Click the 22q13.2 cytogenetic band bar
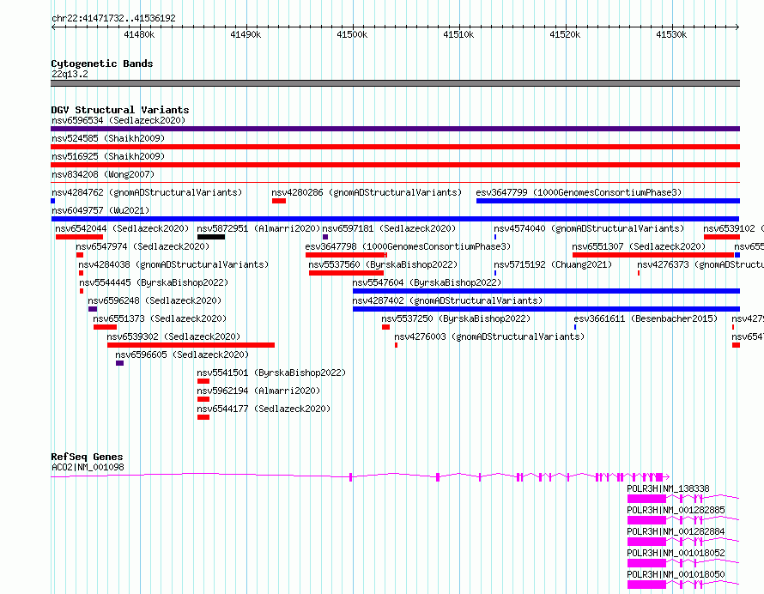 pyautogui.click(x=395, y=83)
